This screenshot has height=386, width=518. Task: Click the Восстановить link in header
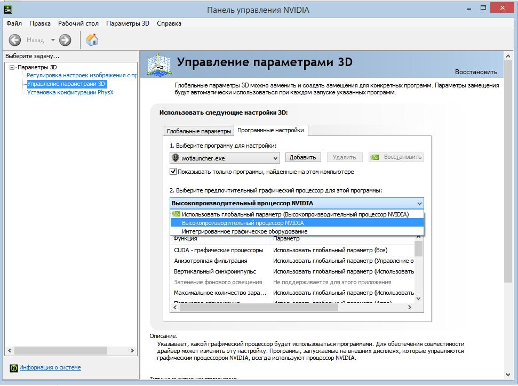coord(476,72)
